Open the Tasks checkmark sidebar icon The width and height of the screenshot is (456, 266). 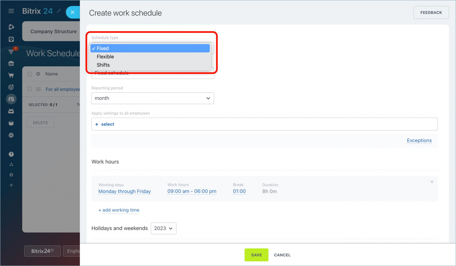click(11, 39)
